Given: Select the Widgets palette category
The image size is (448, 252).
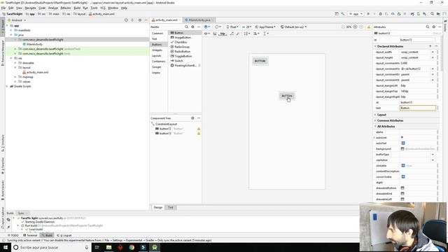Looking at the screenshot, I should coord(157,50).
